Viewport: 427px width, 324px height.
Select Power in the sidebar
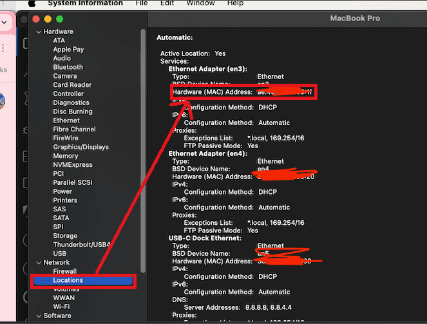pyautogui.click(x=62, y=191)
